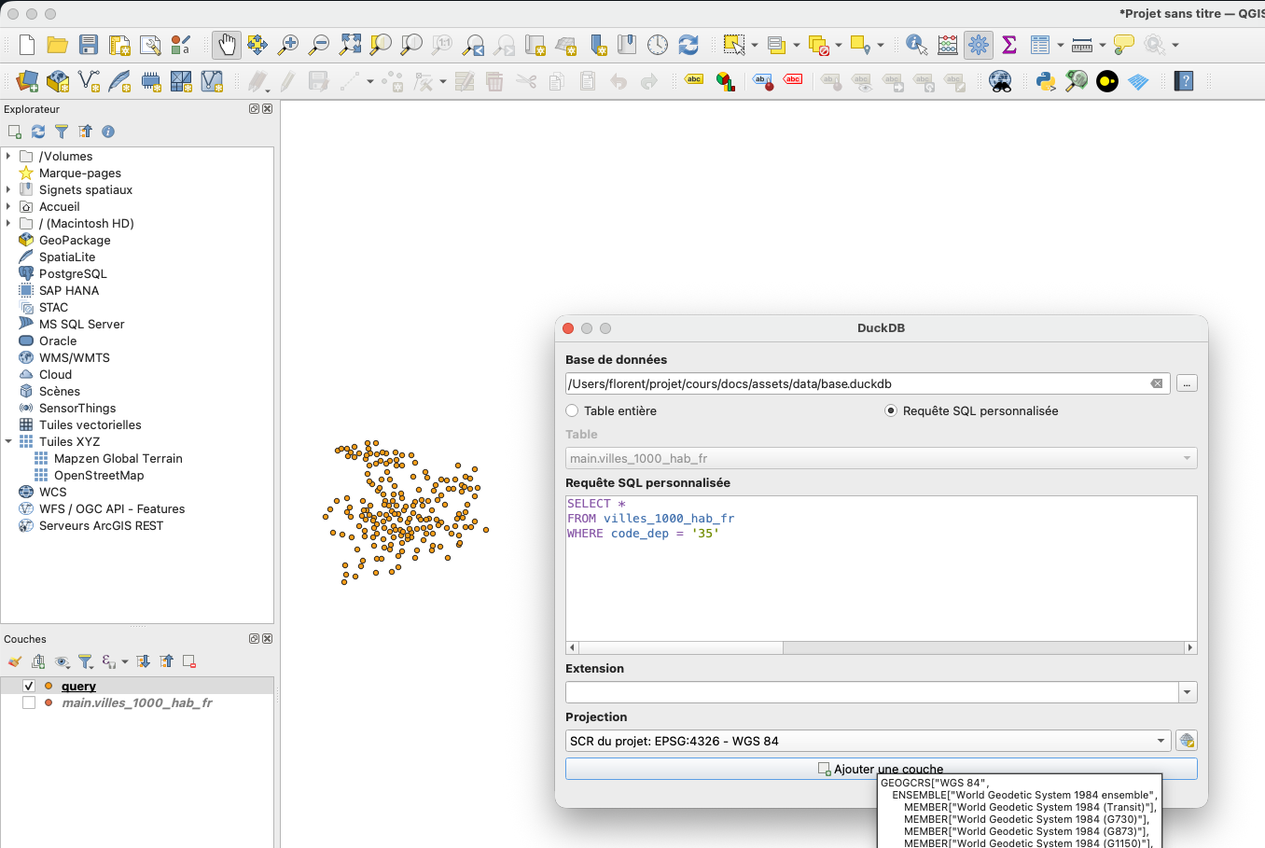Viewport: 1265px width, 848px height.
Task: Click the DuckDB plugin yellow circle icon
Action: [x=1107, y=81]
